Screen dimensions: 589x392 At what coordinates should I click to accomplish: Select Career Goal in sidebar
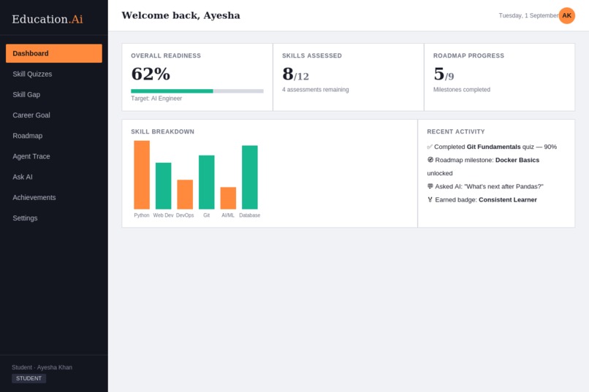[54, 115]
